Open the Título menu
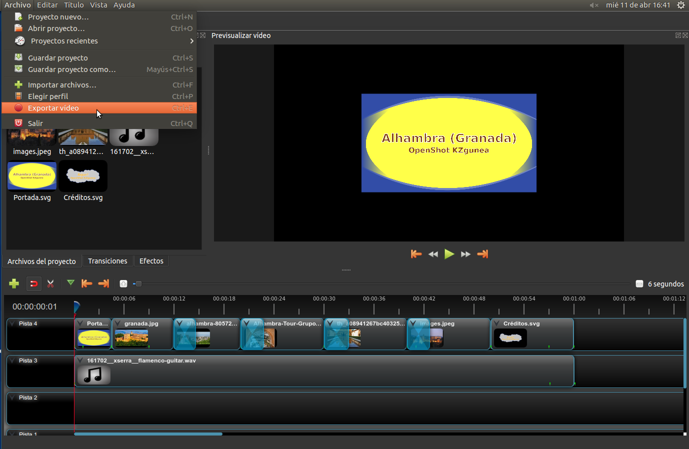The width and height of the screenshot is (689, 449). 73,5
